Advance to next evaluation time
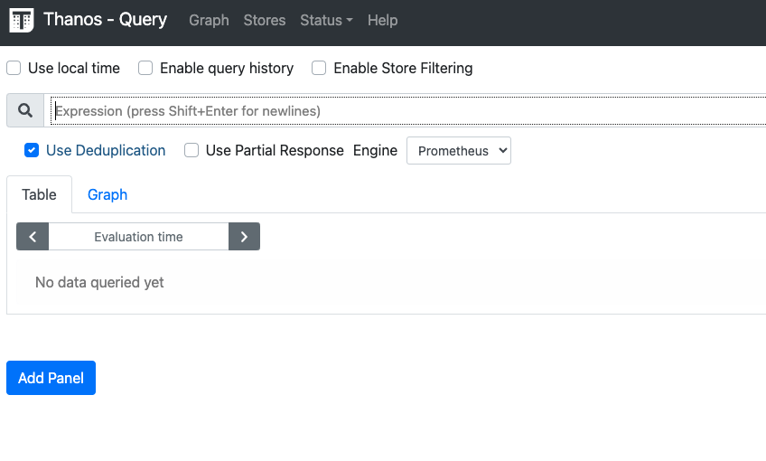The image size is (766, 461). click(x=244, y=237)
